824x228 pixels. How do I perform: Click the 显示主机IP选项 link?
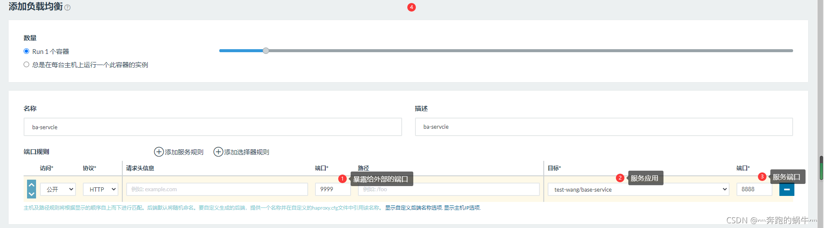tap(462, 208)
